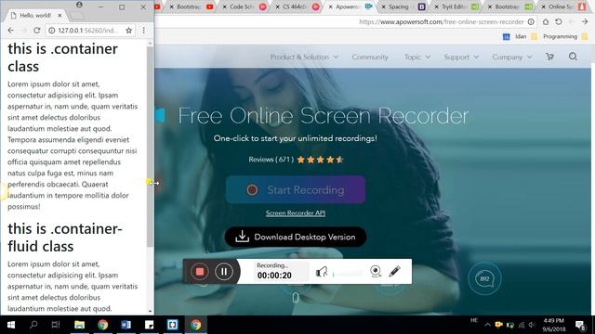Close the Spacing tab

pos(384,6)
